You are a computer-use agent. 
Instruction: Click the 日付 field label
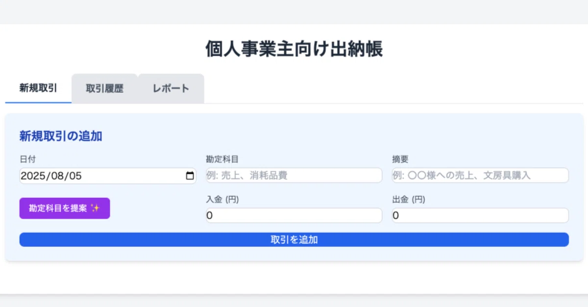coord(27,159)
